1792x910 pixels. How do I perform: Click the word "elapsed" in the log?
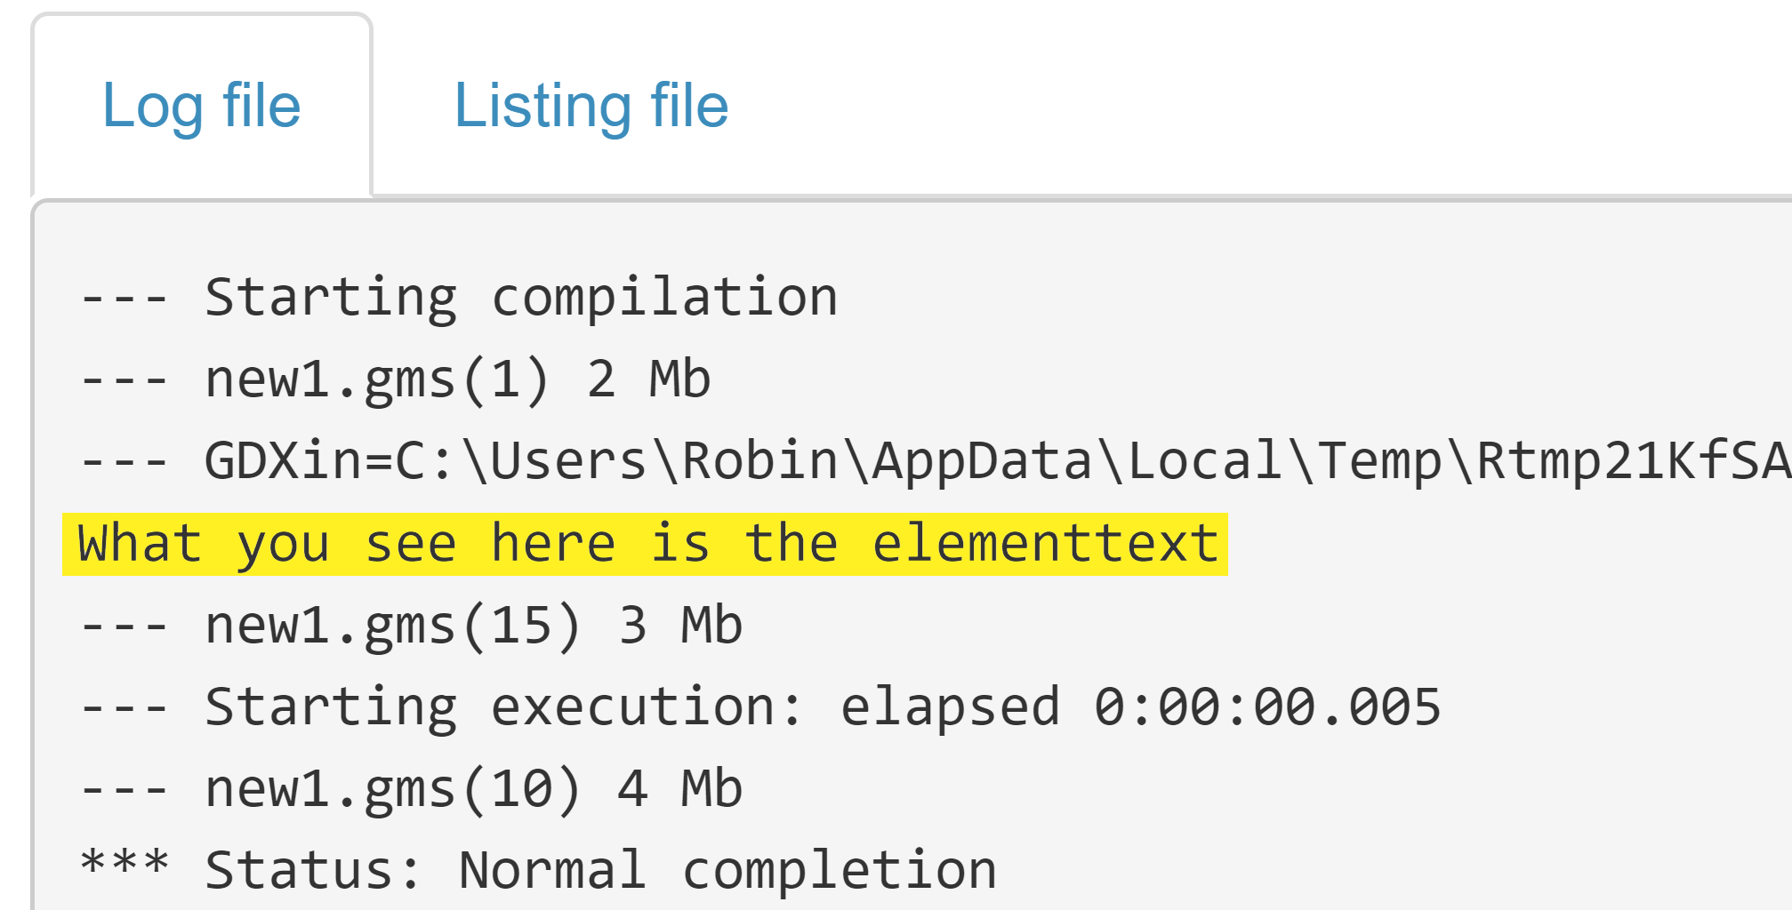pyautogui.click(x=950, y=707)
